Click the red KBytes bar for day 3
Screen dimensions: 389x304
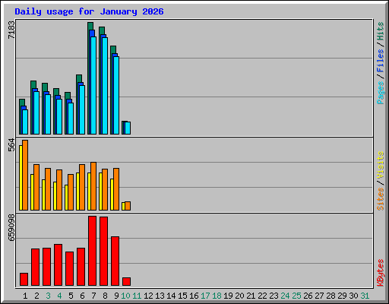(46, 267)
